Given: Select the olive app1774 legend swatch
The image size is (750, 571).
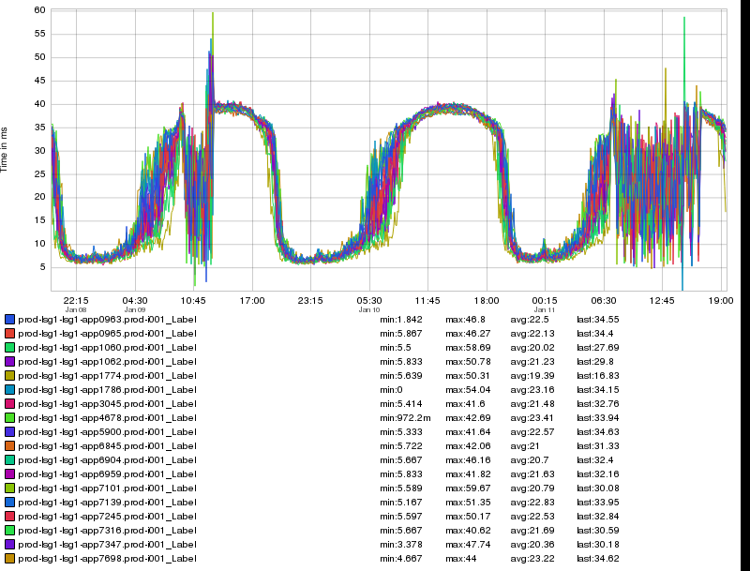Looking at the screenshot, I should click(9, 375).
